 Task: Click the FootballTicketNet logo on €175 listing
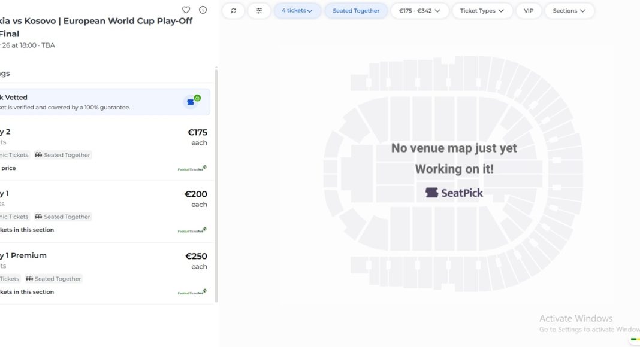pos(192,169)
